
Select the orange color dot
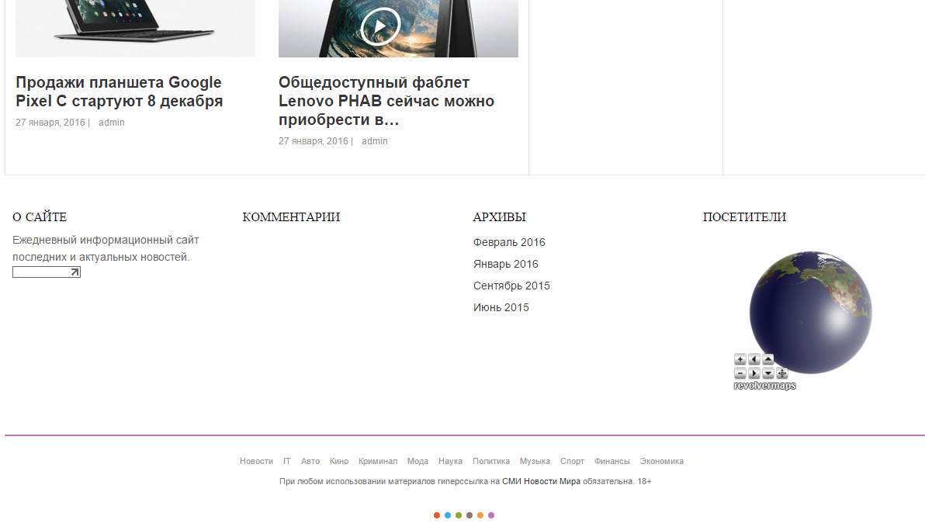480,515
